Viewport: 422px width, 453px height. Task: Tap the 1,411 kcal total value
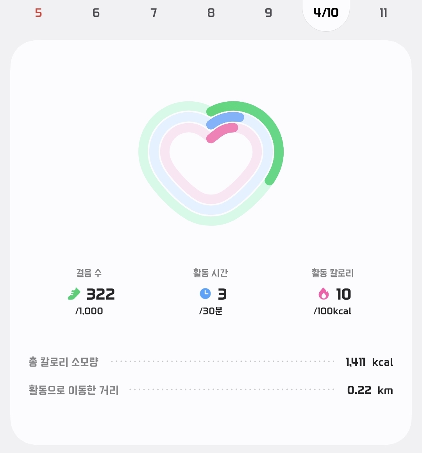coord(369,362)
